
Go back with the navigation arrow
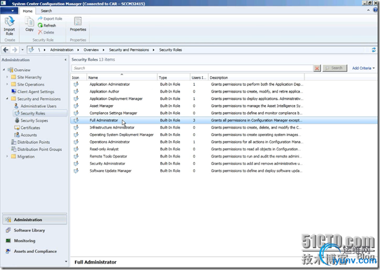pos(5,50)
